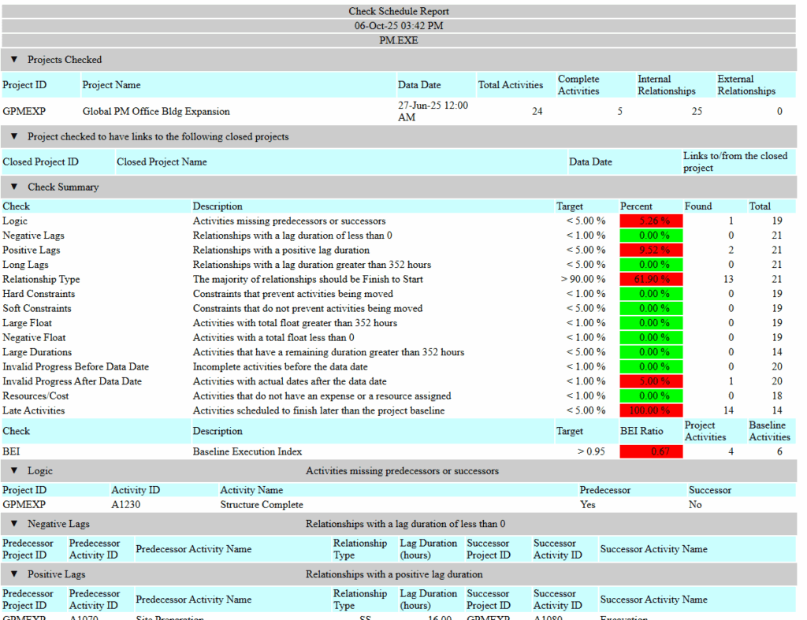Click the red 61.90% Relationship Type cell

[x=651, y=280]
